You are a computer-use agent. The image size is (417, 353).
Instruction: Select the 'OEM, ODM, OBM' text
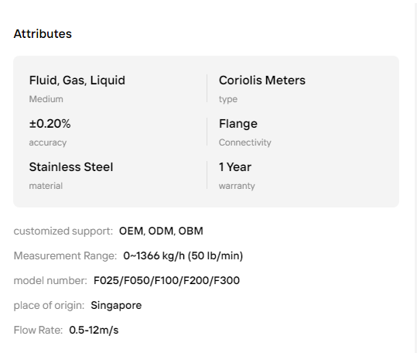pos(161,231)
